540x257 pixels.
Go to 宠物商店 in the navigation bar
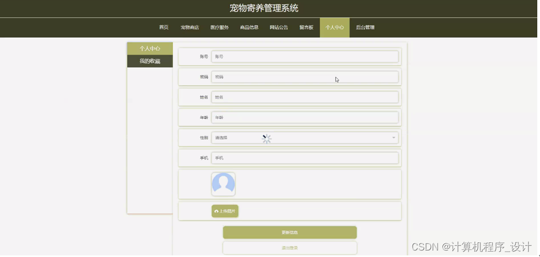190,28
